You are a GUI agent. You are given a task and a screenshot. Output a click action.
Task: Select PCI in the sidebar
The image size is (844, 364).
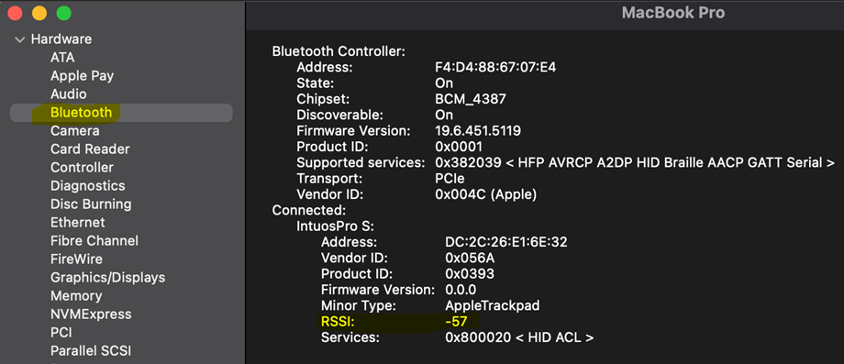click(x=61, y=332)
